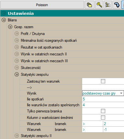Open the Wynik dropdown arrow
The image size is (124, 139).
(x=121, y=93)
